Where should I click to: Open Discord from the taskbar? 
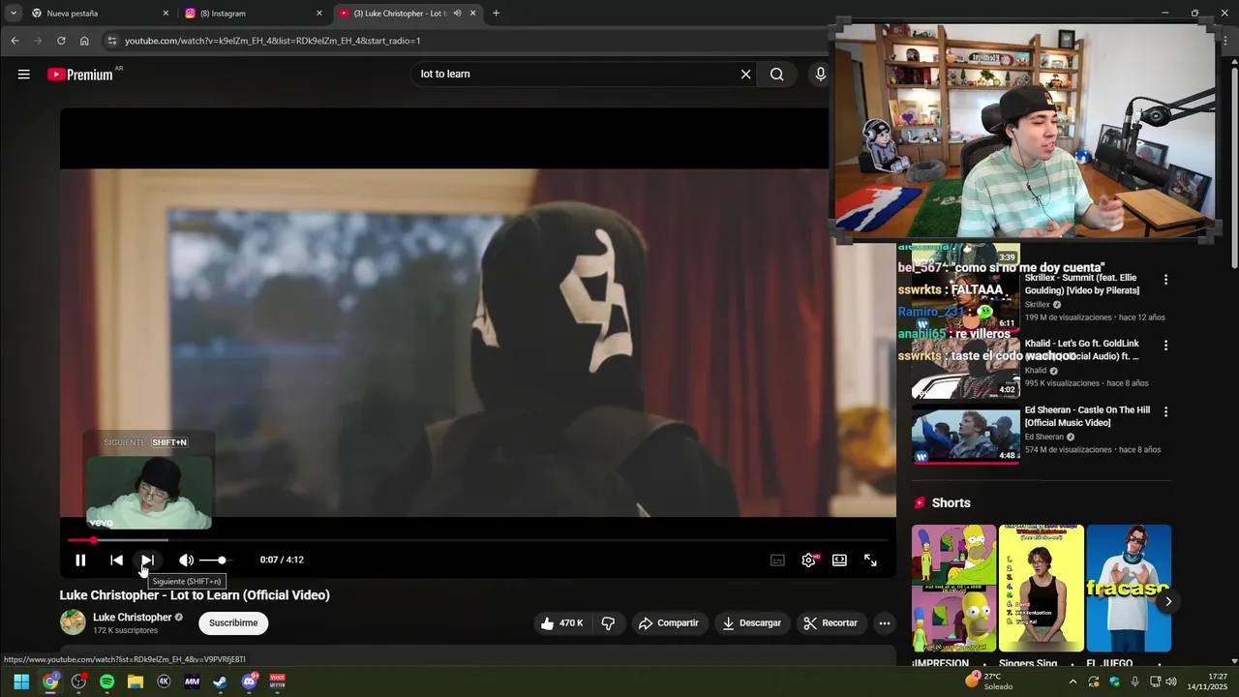[249, 682]
